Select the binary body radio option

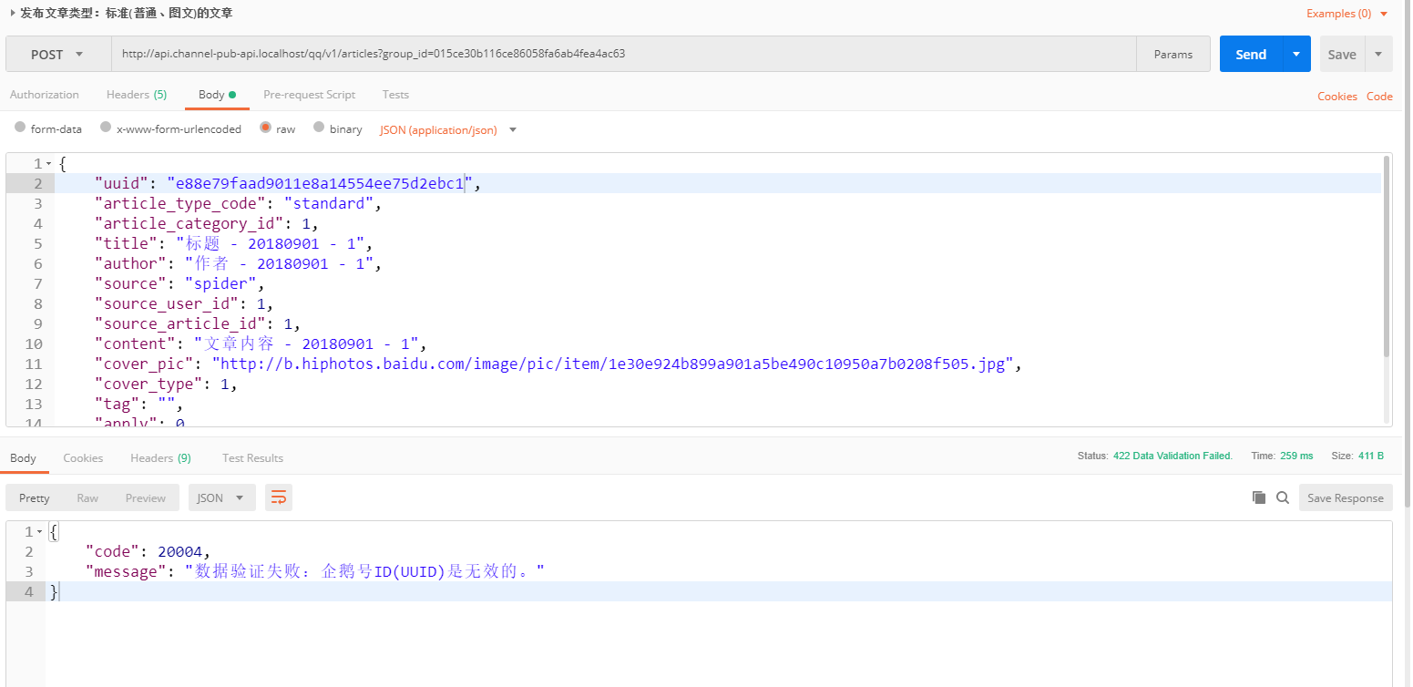319,128
